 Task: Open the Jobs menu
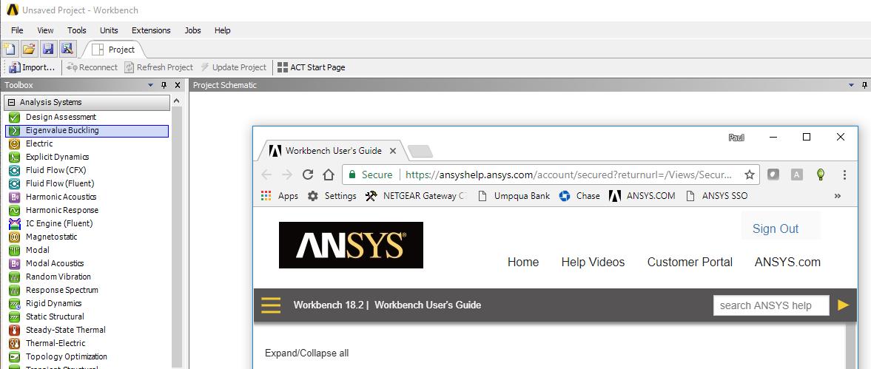pyautogui.click(x=192, y=30)
